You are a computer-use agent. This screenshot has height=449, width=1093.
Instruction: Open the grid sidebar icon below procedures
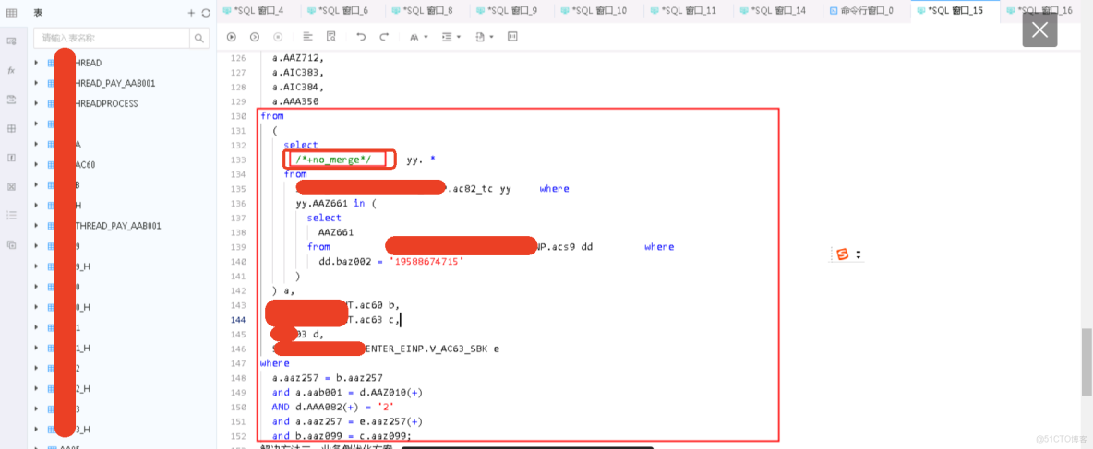[11, 129]
